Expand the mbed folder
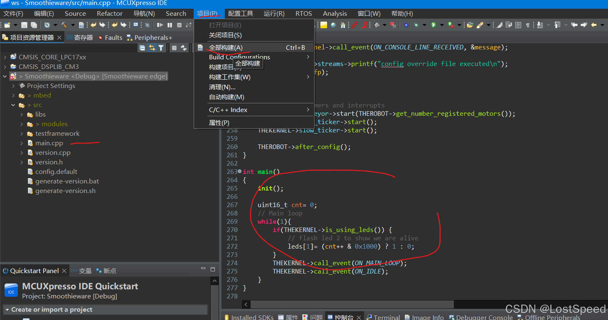This screenshot has height=320, width=608. tap(13, 95)
